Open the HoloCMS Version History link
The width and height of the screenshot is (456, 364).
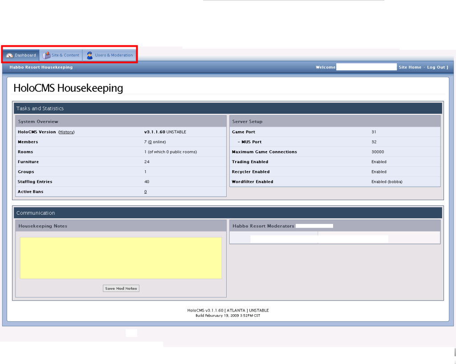point(66,132)
